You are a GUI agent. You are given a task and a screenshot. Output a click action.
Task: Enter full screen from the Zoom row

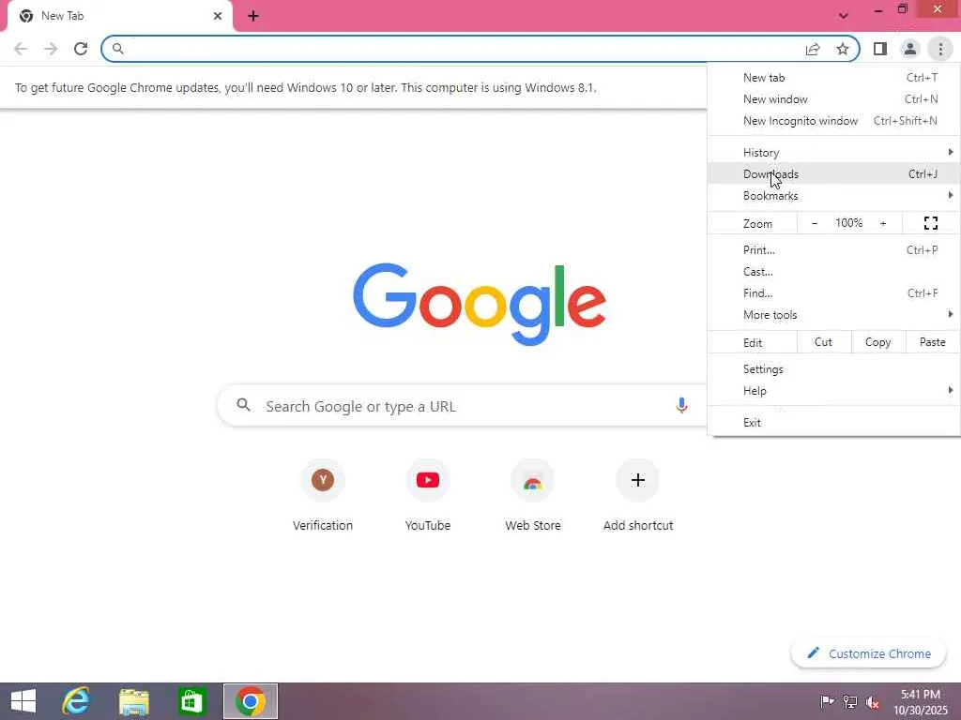(930, 223)
